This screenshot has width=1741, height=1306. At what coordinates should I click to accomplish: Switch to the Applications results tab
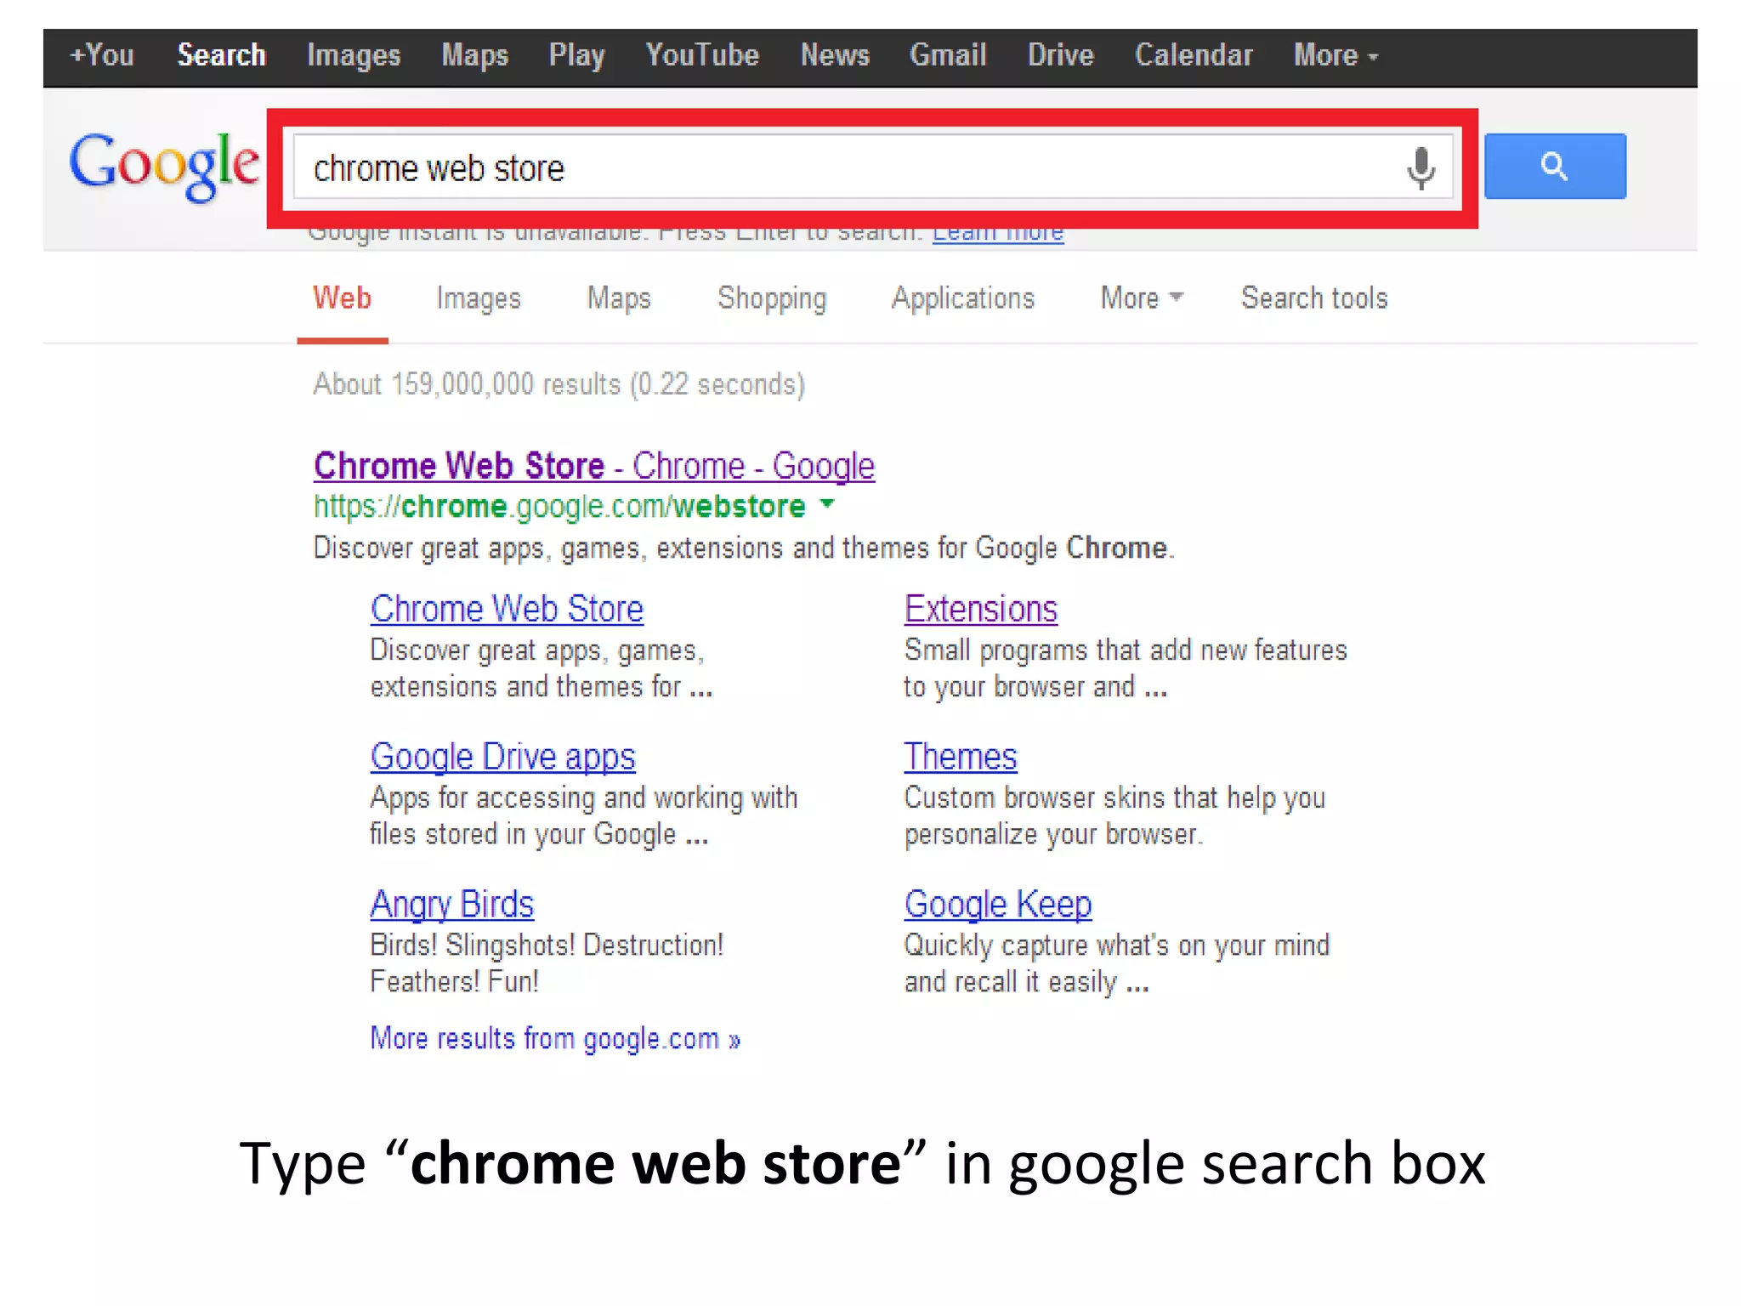(963, 299)
